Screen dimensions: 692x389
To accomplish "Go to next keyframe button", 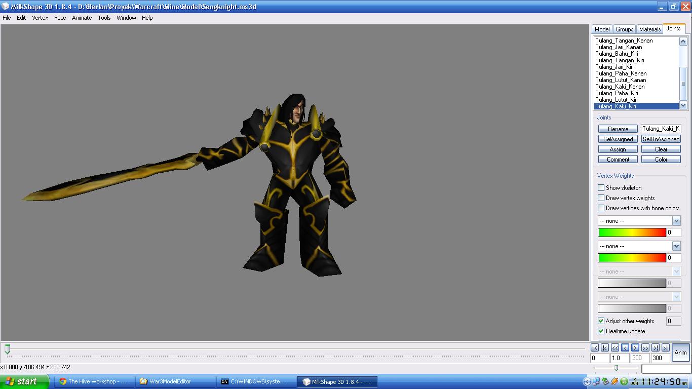I will point(656,347).
